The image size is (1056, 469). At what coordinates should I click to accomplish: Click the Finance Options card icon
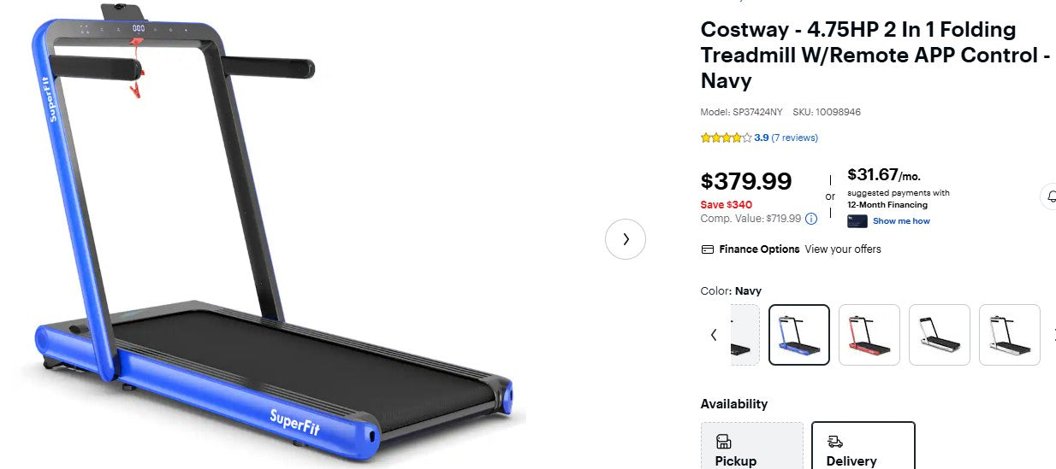(708, 249)
